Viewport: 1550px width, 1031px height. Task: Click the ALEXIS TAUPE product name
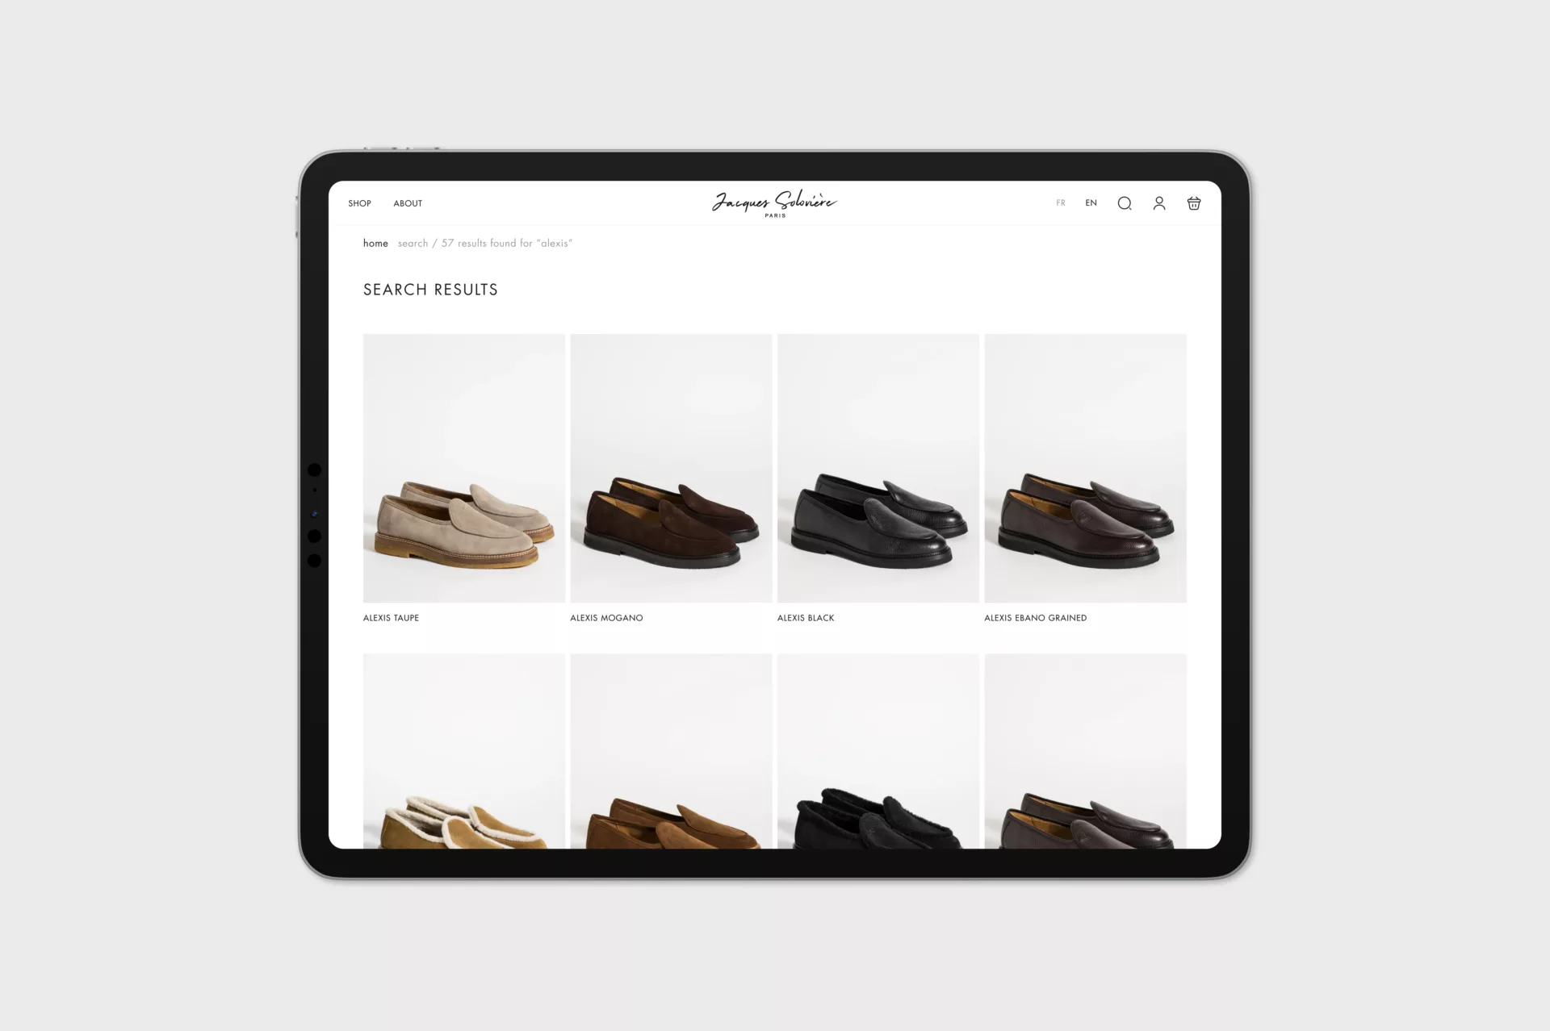tap(391, 618)
